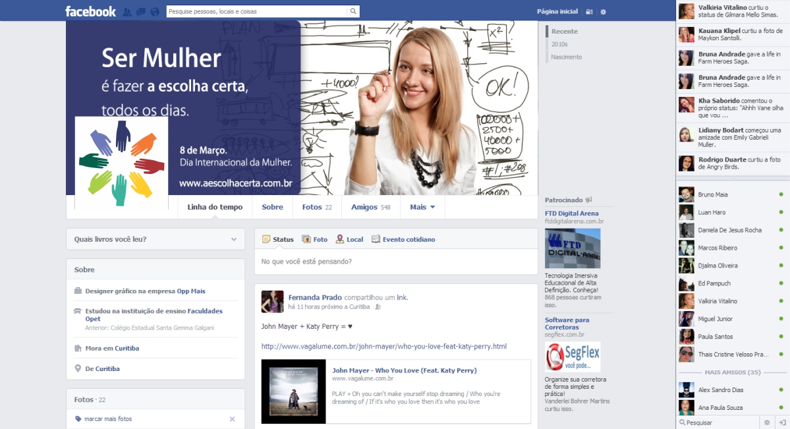Open the Faculdades Opet link

coord(154,315)
